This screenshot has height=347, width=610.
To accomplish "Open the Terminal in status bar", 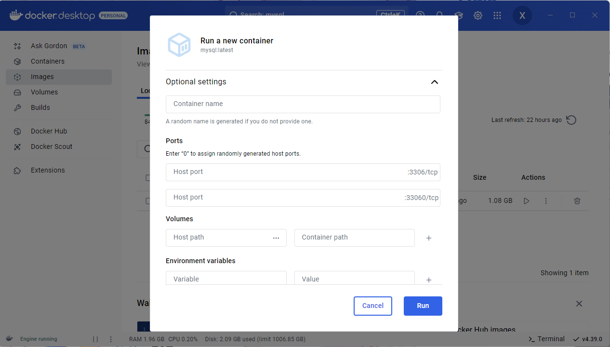I will click(x=547, y=339).
